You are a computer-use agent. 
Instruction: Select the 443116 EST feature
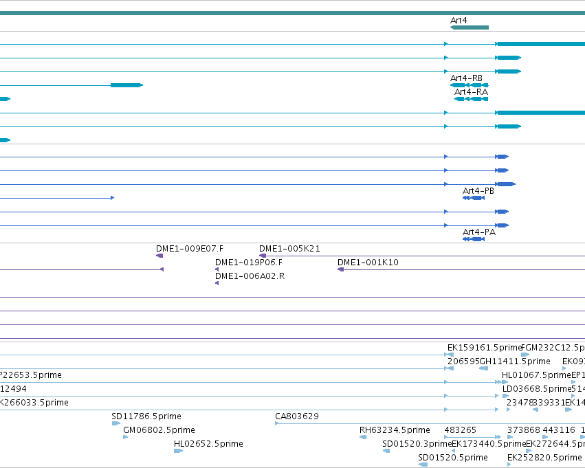click(x=545, y=437)
